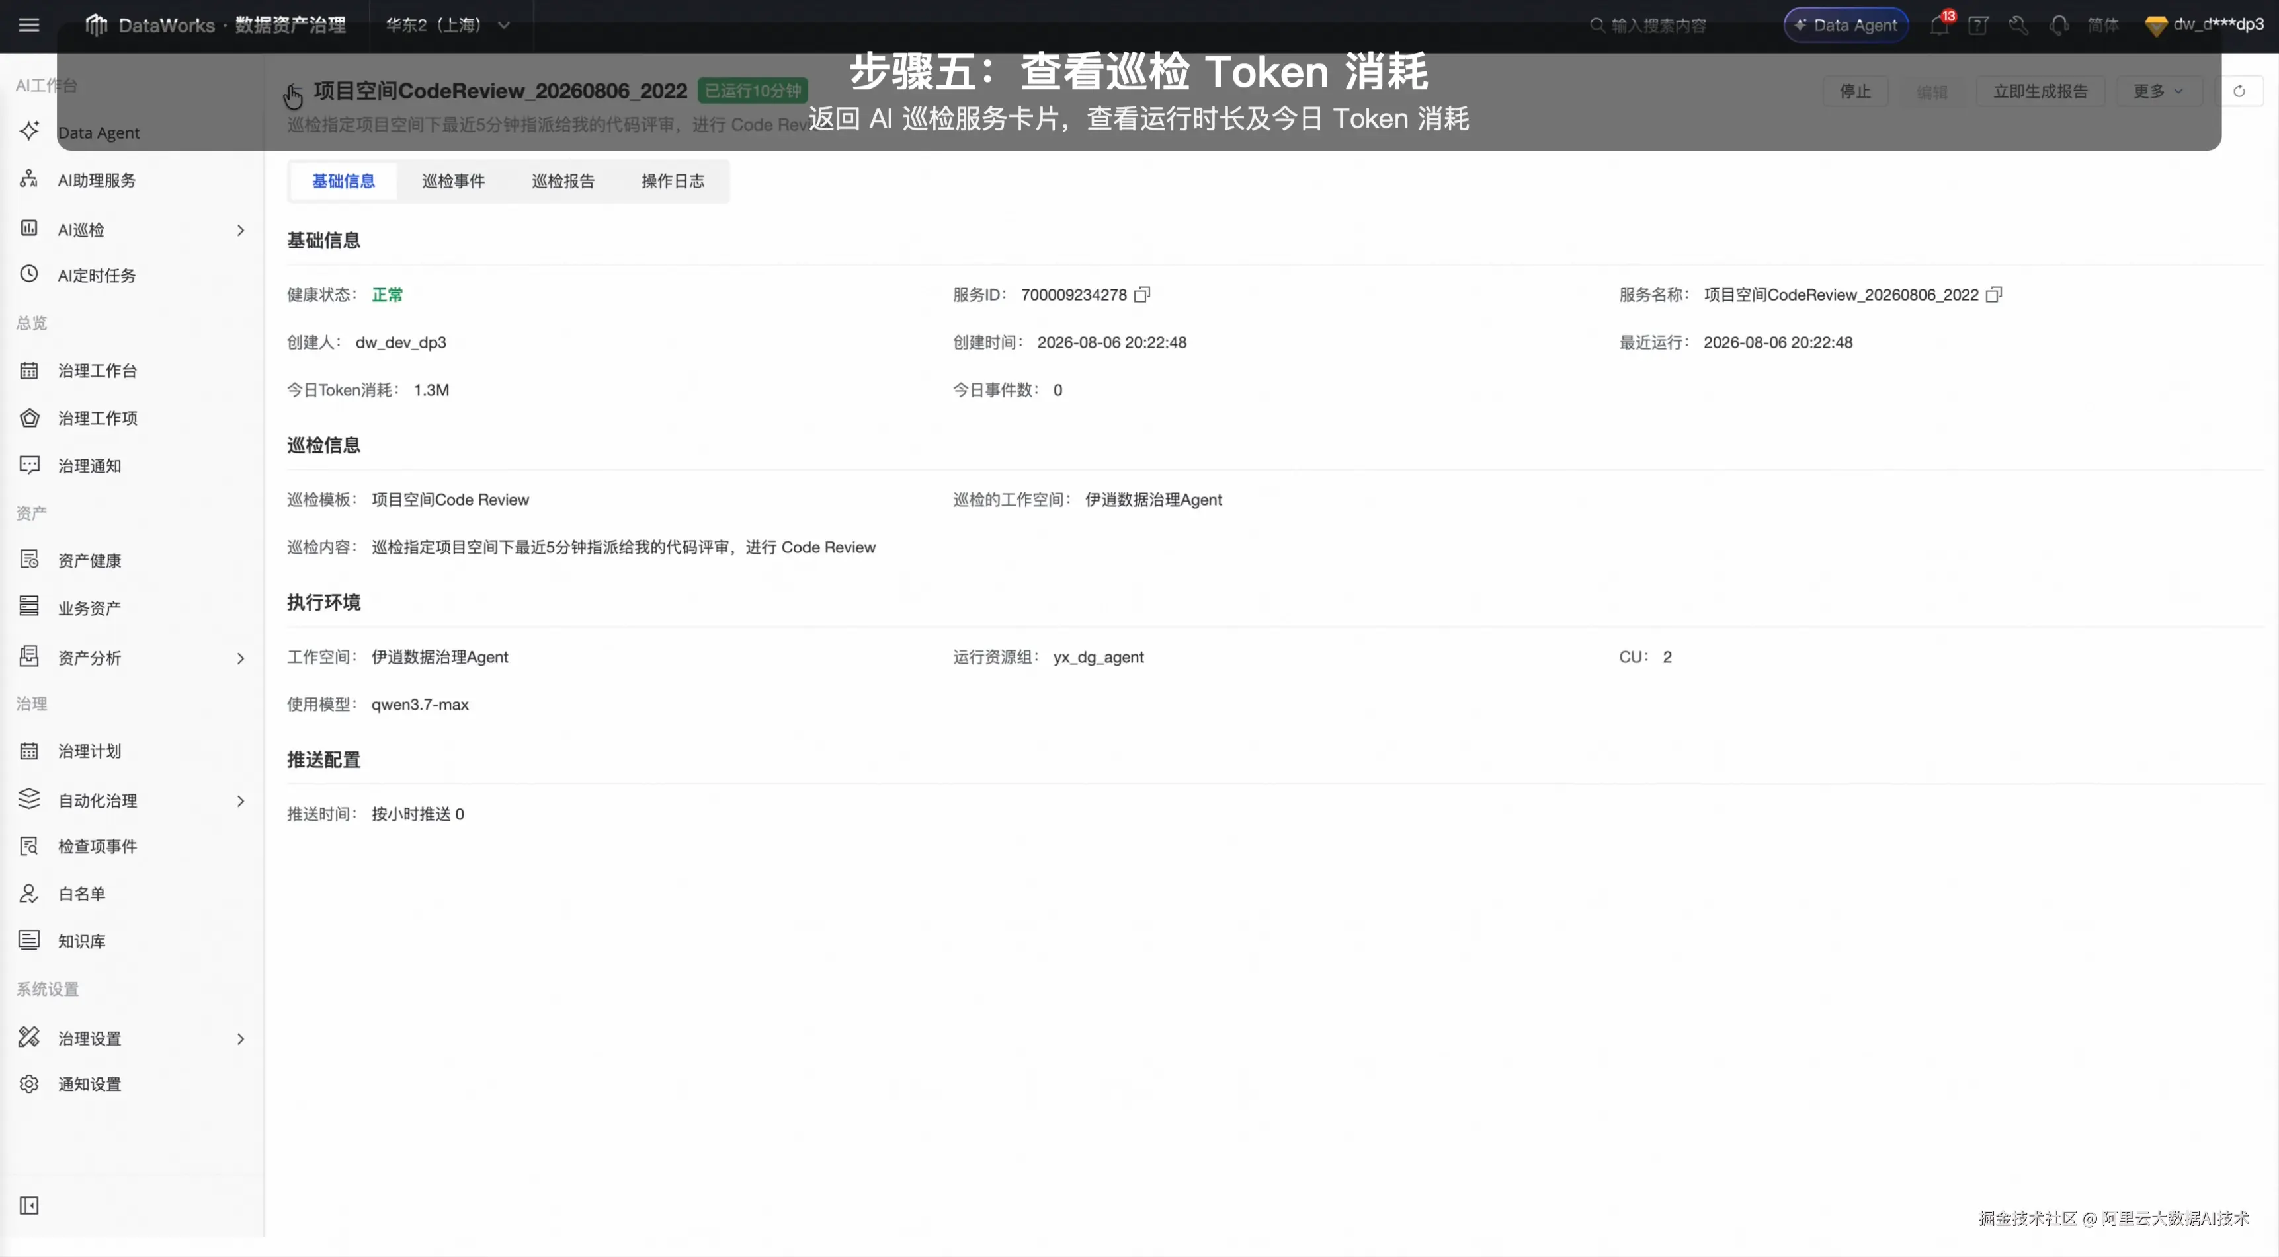The height and width of the screenshot is (1257, 2279).
Task: Copy the service ID 700009234278
Action: tap(1142, 294)
